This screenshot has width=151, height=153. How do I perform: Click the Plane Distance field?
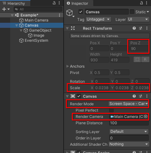[x=129, y=123]
